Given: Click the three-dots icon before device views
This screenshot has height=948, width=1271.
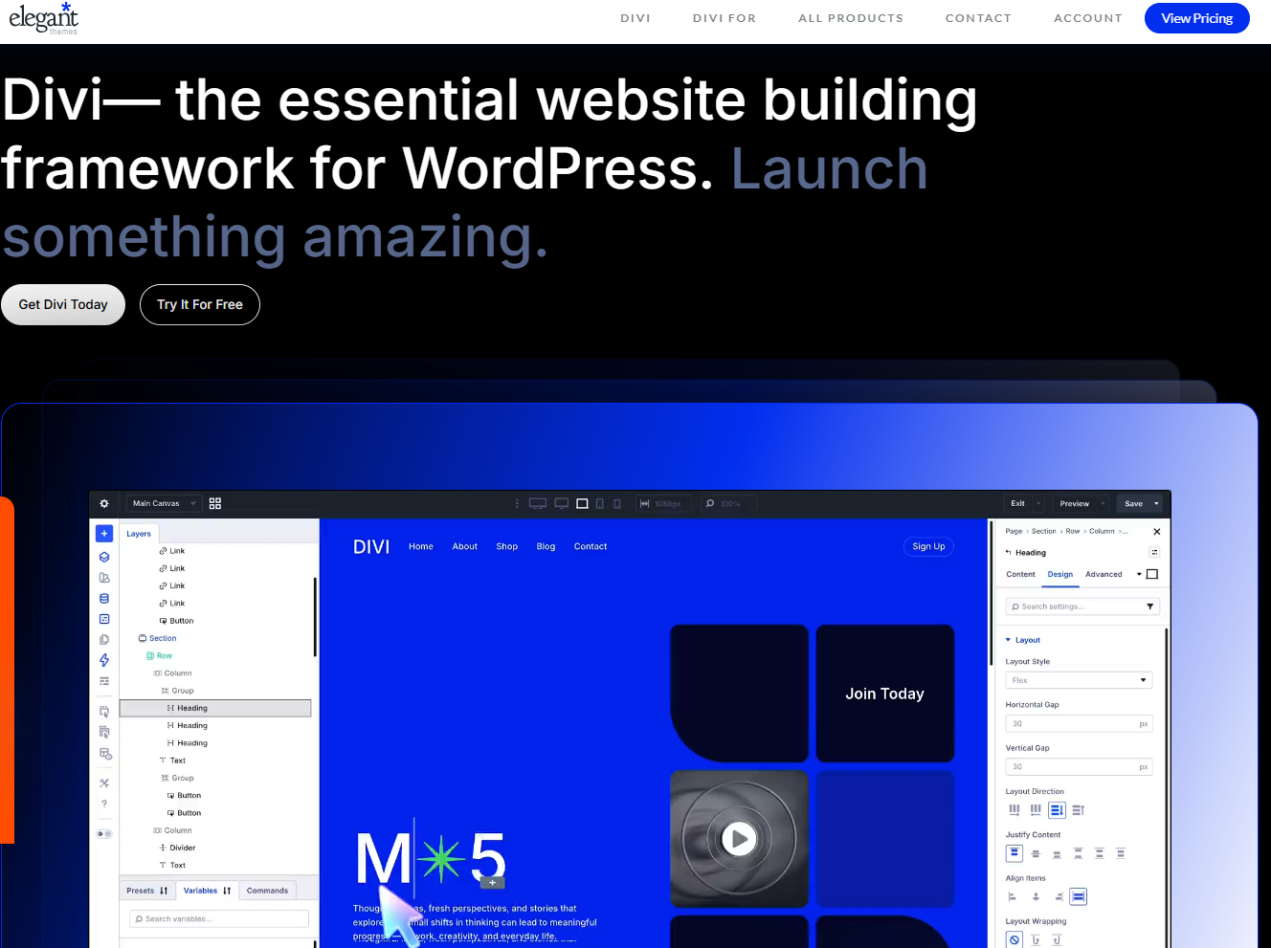Looking at the screenshot, I should pyautogui.click(x=517, y=503).
